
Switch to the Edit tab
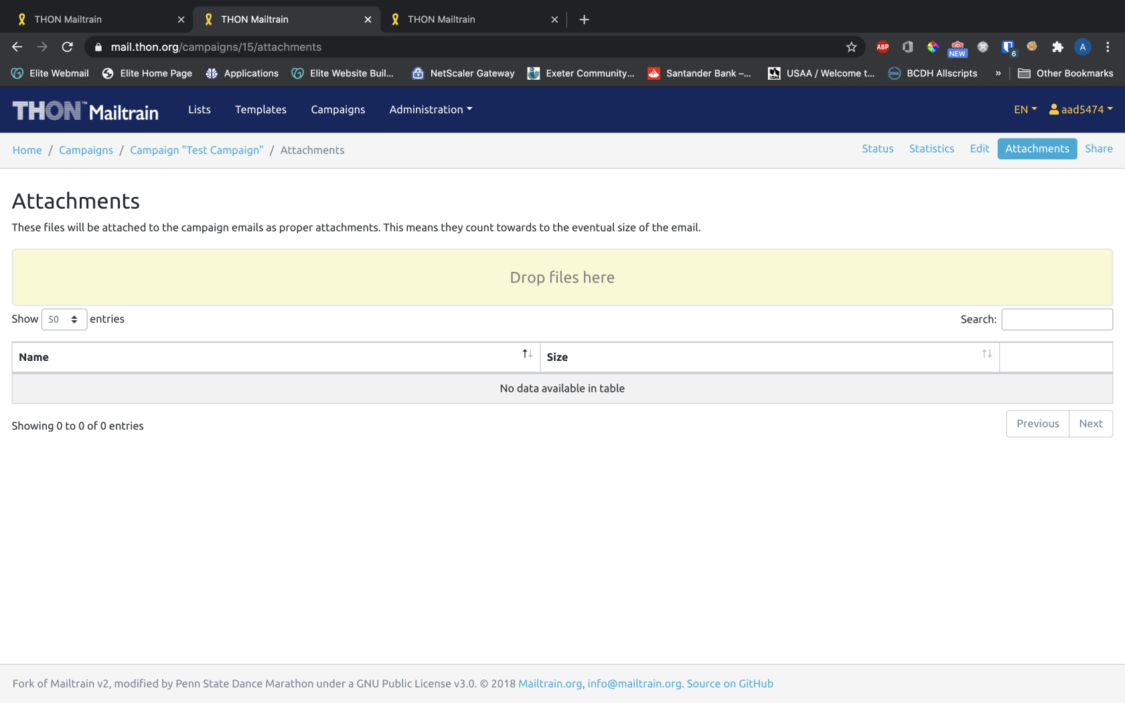(x=979, y=149)
